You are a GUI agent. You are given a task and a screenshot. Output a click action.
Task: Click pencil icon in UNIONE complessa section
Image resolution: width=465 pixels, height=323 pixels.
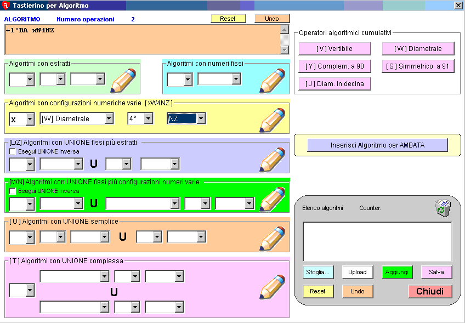click(x=272, y=287)
